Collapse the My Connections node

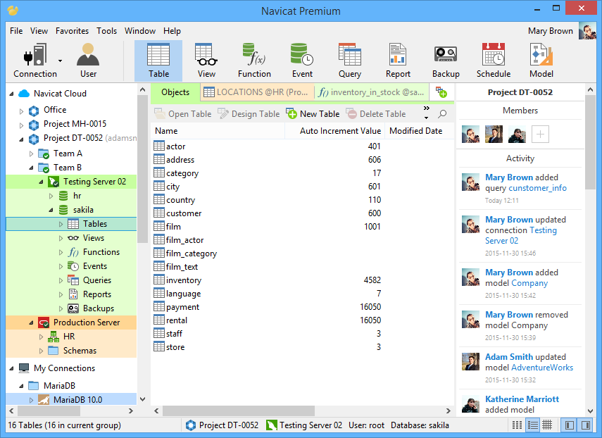11,368
